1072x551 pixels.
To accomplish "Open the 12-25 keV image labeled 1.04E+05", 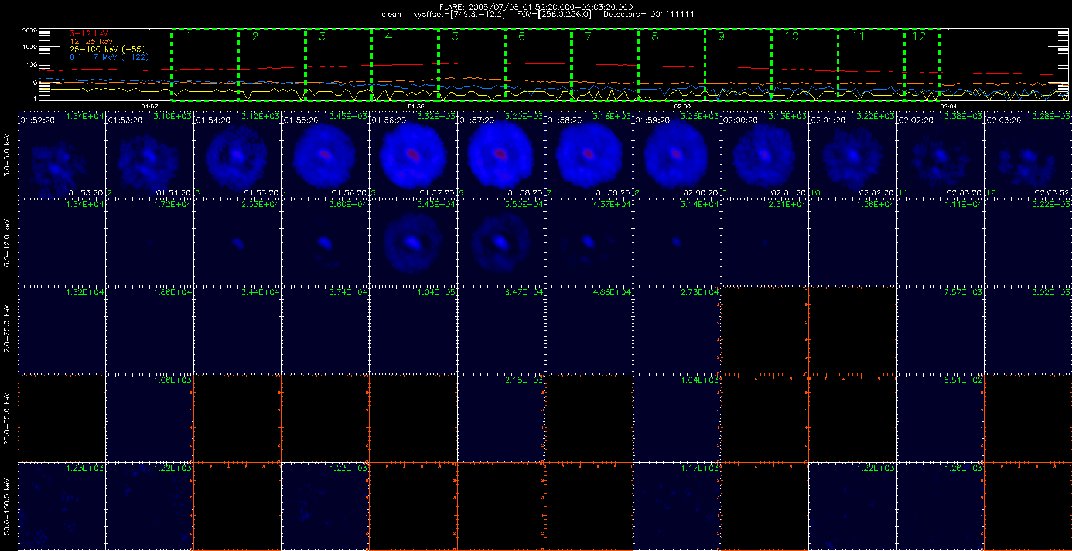I will (413, 331).
